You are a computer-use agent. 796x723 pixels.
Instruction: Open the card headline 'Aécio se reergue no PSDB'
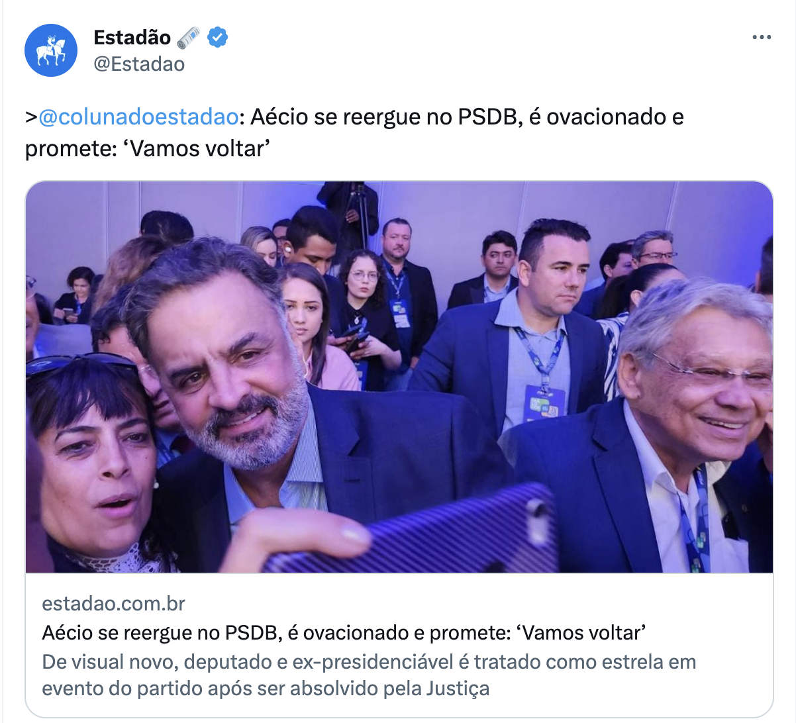pyautogui.click(x=344, y=633)
